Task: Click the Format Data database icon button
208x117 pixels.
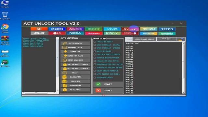Action: coord(75,47)
